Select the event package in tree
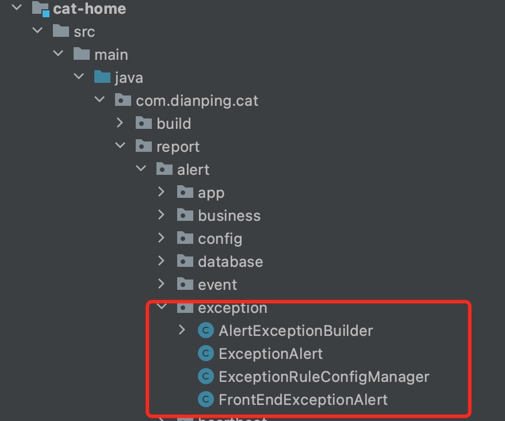This screenshot has width=505, height=421. click(217, 285)
